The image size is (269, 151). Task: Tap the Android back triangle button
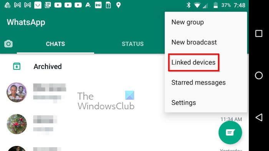(x=259, y=117)
